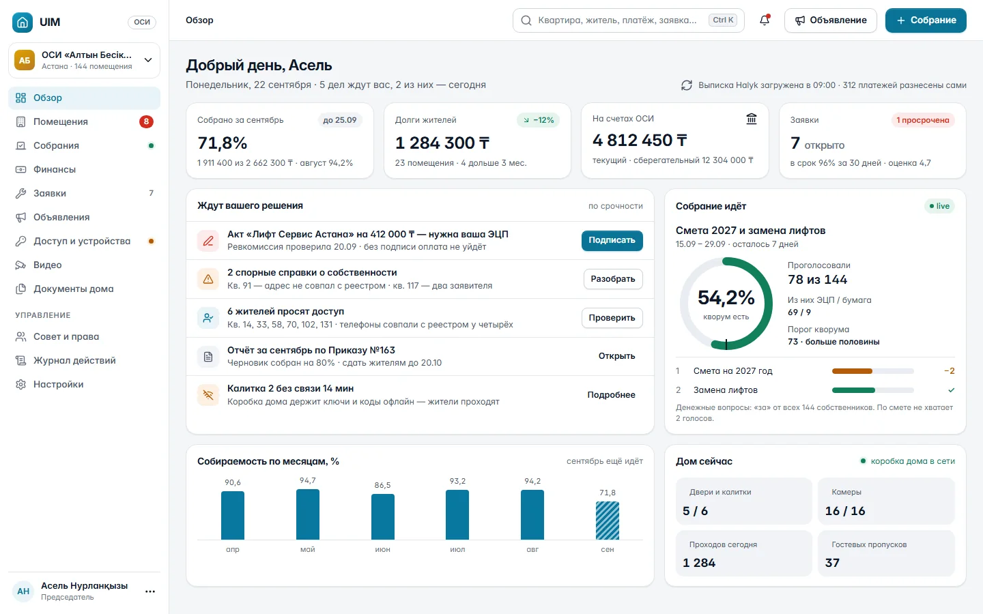Open Доступ и устройства section
Image resolution: width=983 pixels, height=614 pixels.
84,241
